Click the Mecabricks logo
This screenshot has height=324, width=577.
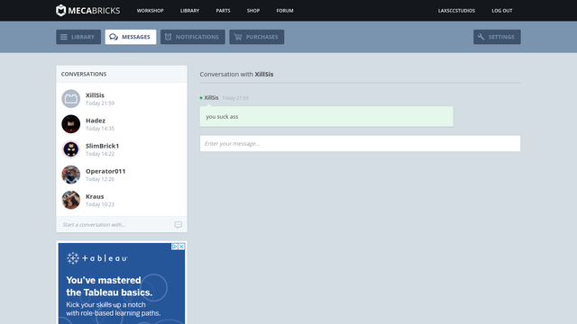pos(88,10)
